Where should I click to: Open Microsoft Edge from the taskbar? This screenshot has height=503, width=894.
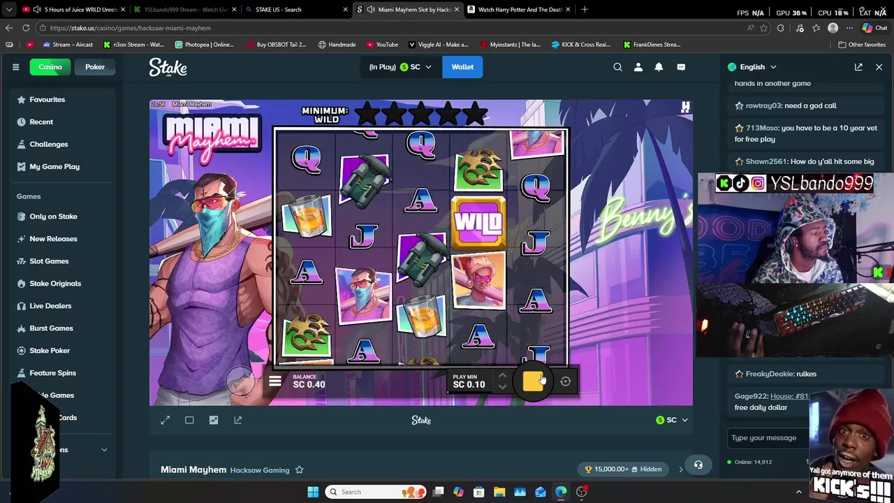561,492
